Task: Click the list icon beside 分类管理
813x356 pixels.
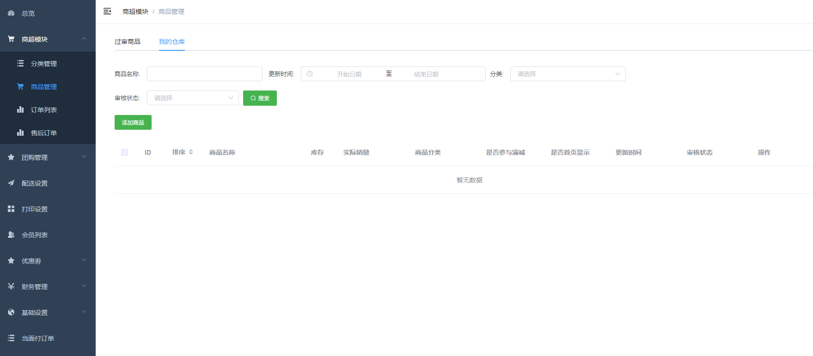Action: [x=20, y=64]
